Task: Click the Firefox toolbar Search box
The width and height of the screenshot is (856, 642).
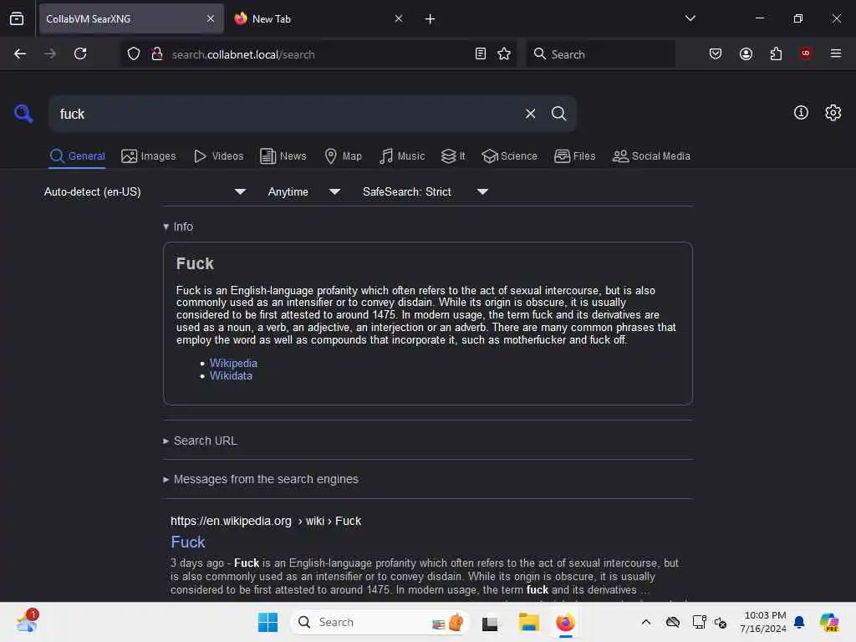Action: 600,53
